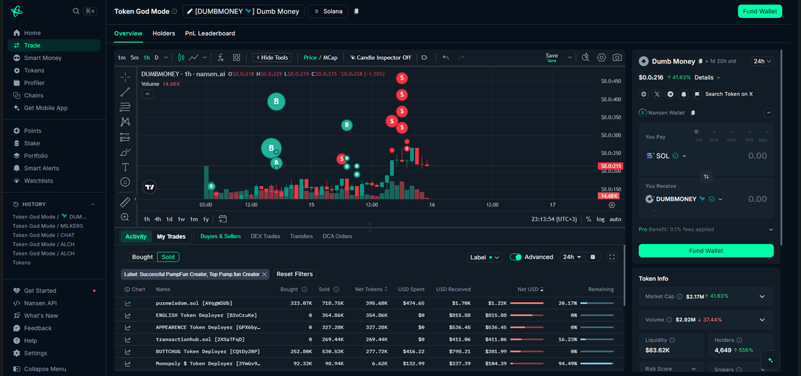The image size is (801, 376).
Task: Switch chart to MCap view
Action: point(330,57)
